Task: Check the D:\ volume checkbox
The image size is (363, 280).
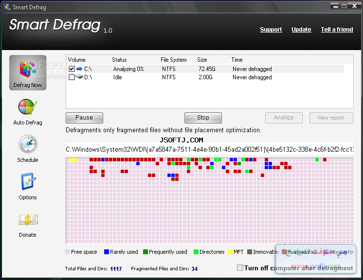Action: (72, 77)
